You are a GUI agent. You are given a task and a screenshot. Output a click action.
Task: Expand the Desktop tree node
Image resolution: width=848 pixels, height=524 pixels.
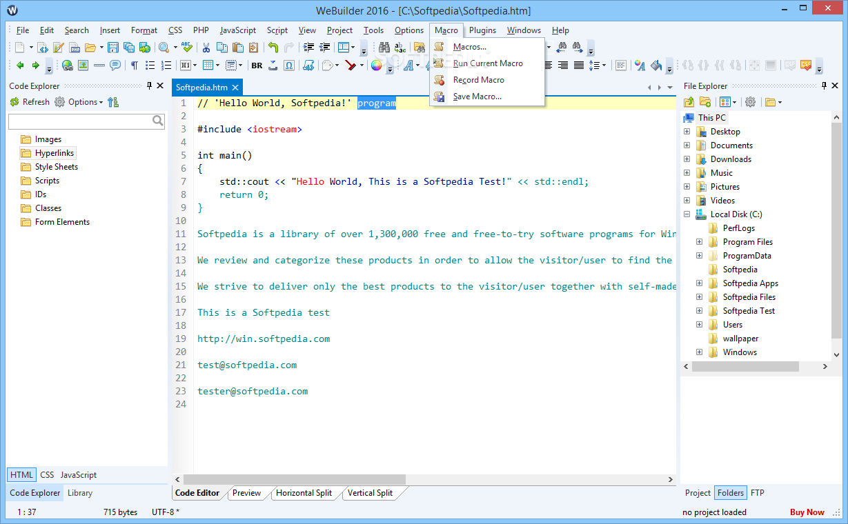click(687, 131)
